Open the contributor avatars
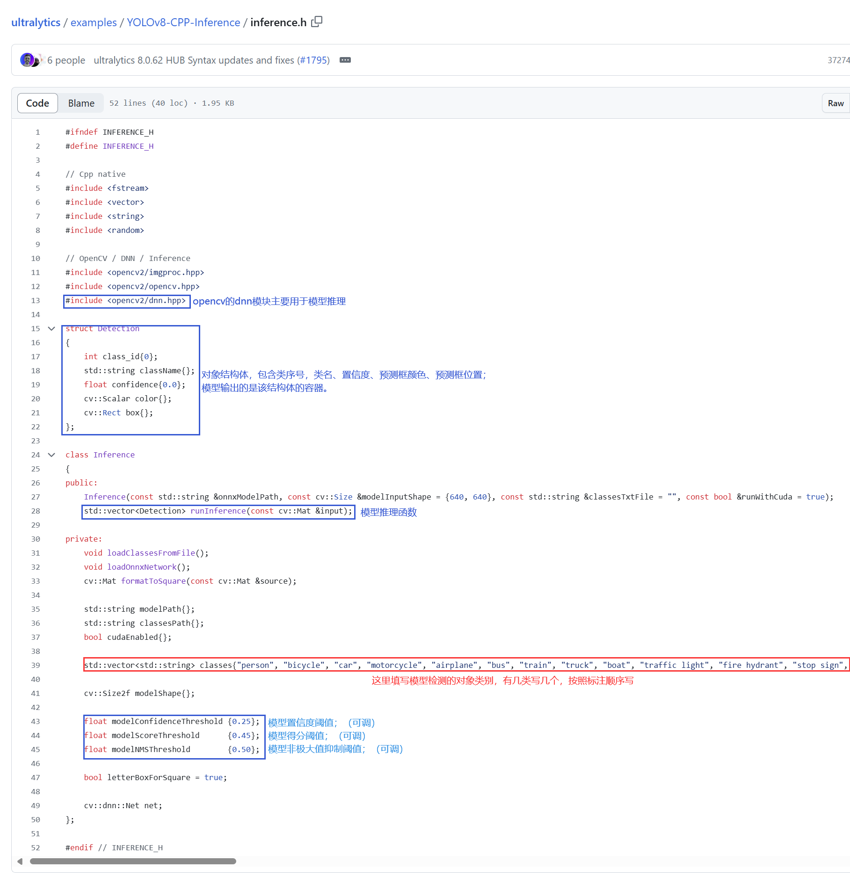Screen dimensions: 850x876 (31, 60)
